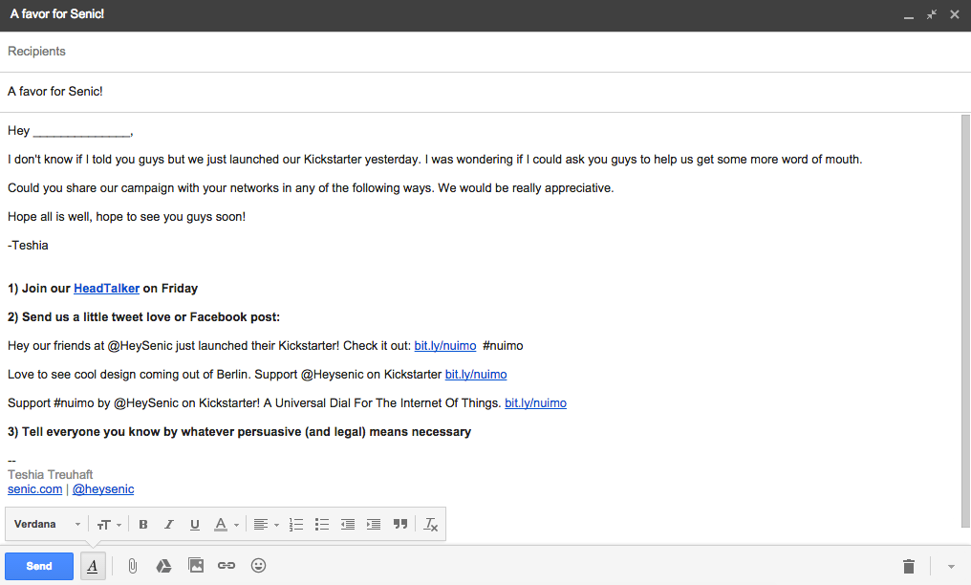Open the HeadTalker link
The height and width of the screenshot is (585, 971).
pyautogui.click(x=106, y=289)
